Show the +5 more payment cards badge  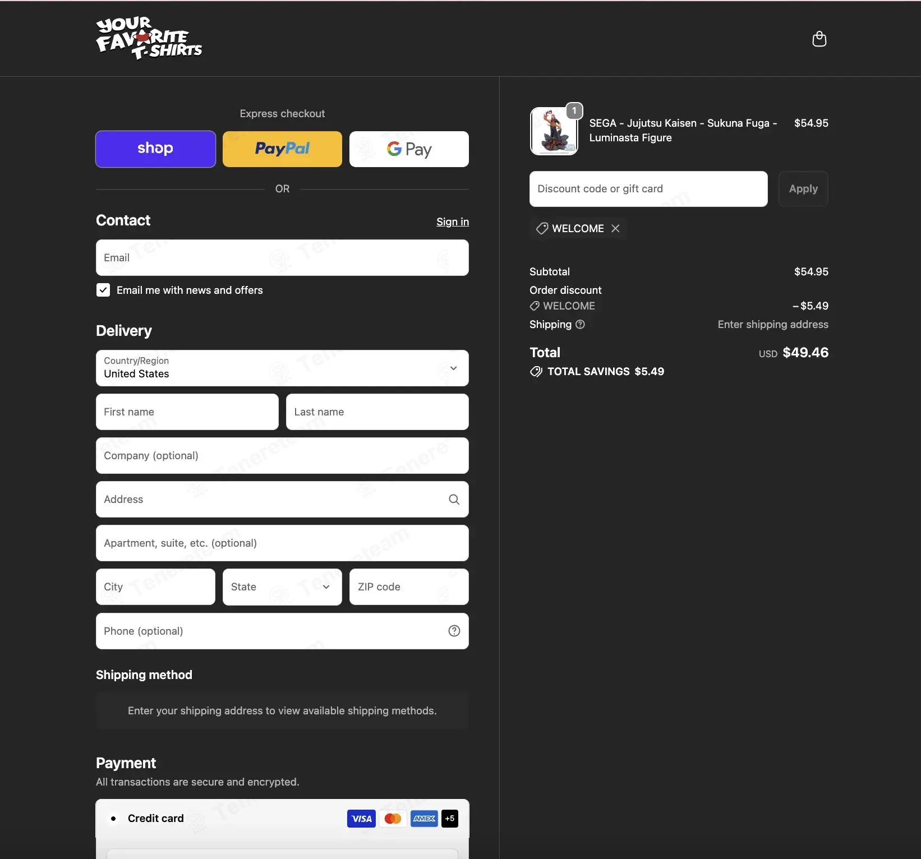click(x=450, y=819)
